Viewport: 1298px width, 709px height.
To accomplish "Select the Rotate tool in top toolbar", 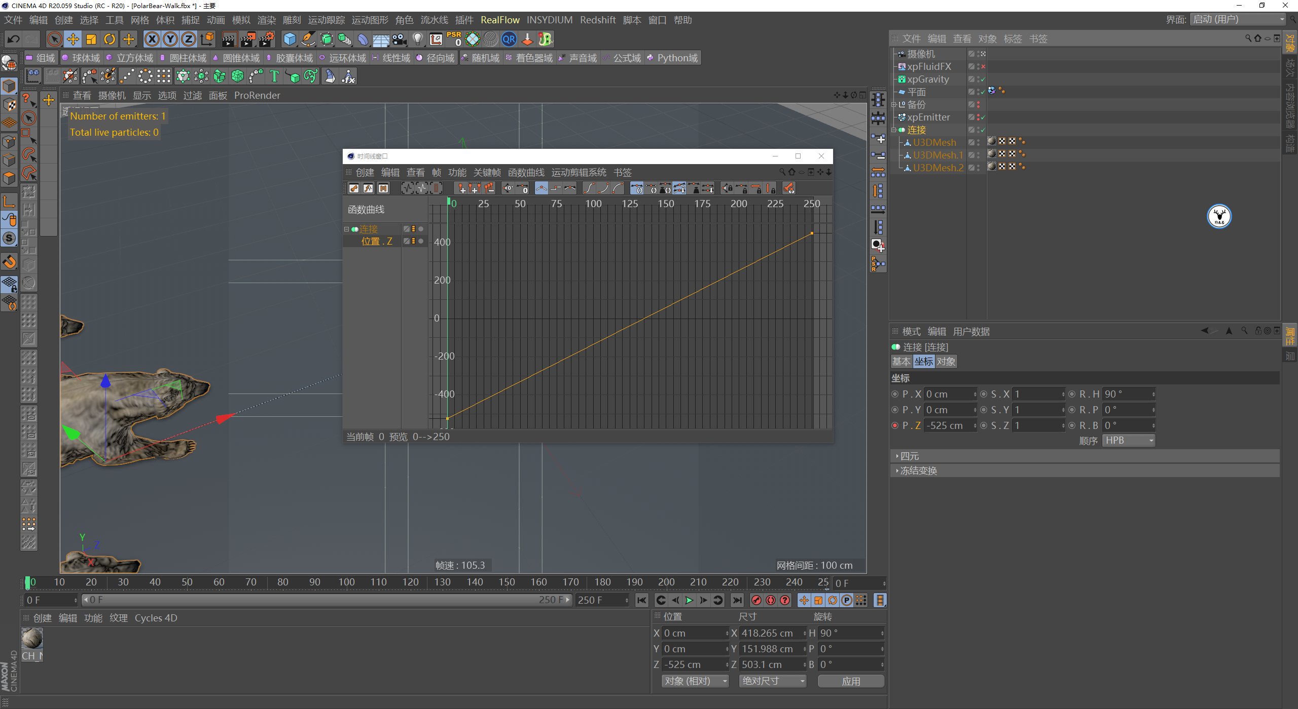I will click(x=110, y=39).
